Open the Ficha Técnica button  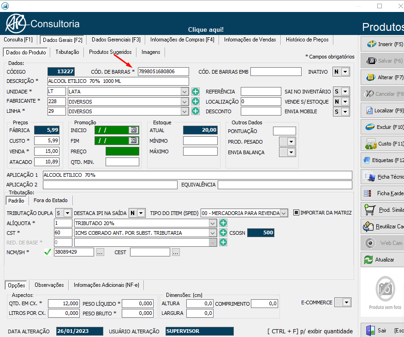coord(382,177)
